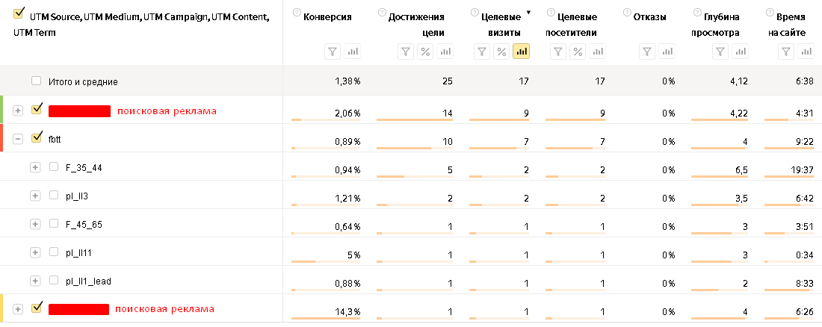
Task: Click the chart icon under Целевые визиты
Action: (x=521, y=52)
